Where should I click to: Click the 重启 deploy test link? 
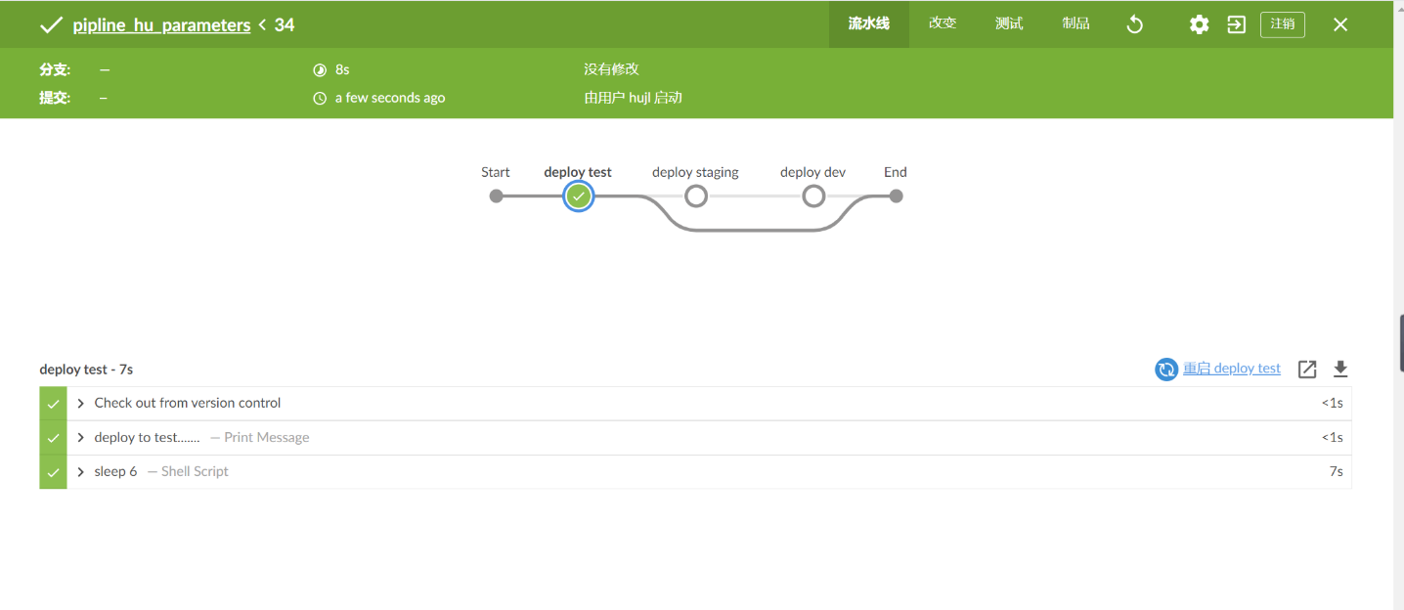pyautogui.click(x=1232, y=369)
